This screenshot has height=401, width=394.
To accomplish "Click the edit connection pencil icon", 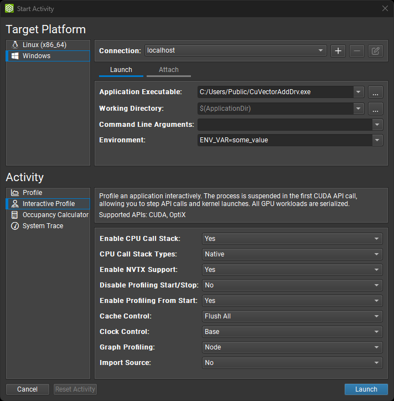I will (375, 51).
